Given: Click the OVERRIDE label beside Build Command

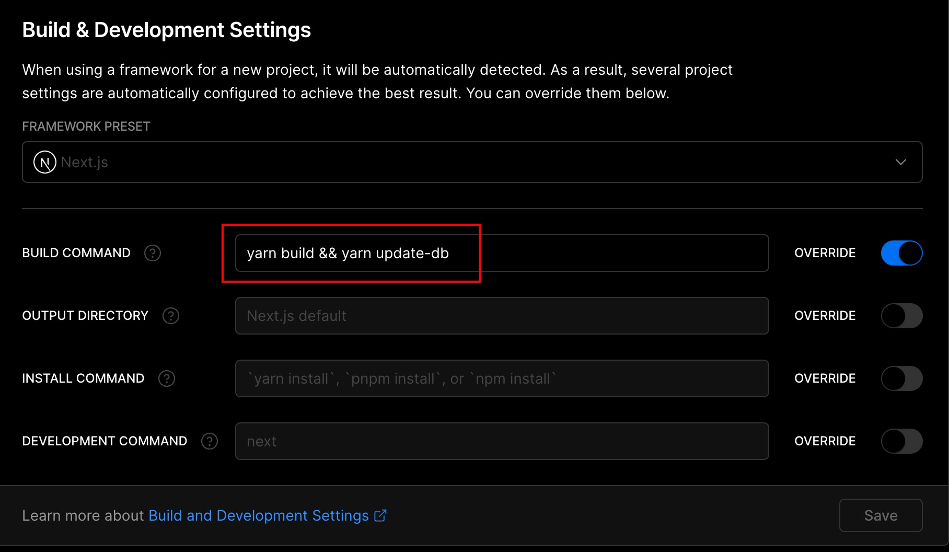Looking at the screenshot, I should [825, 253].
